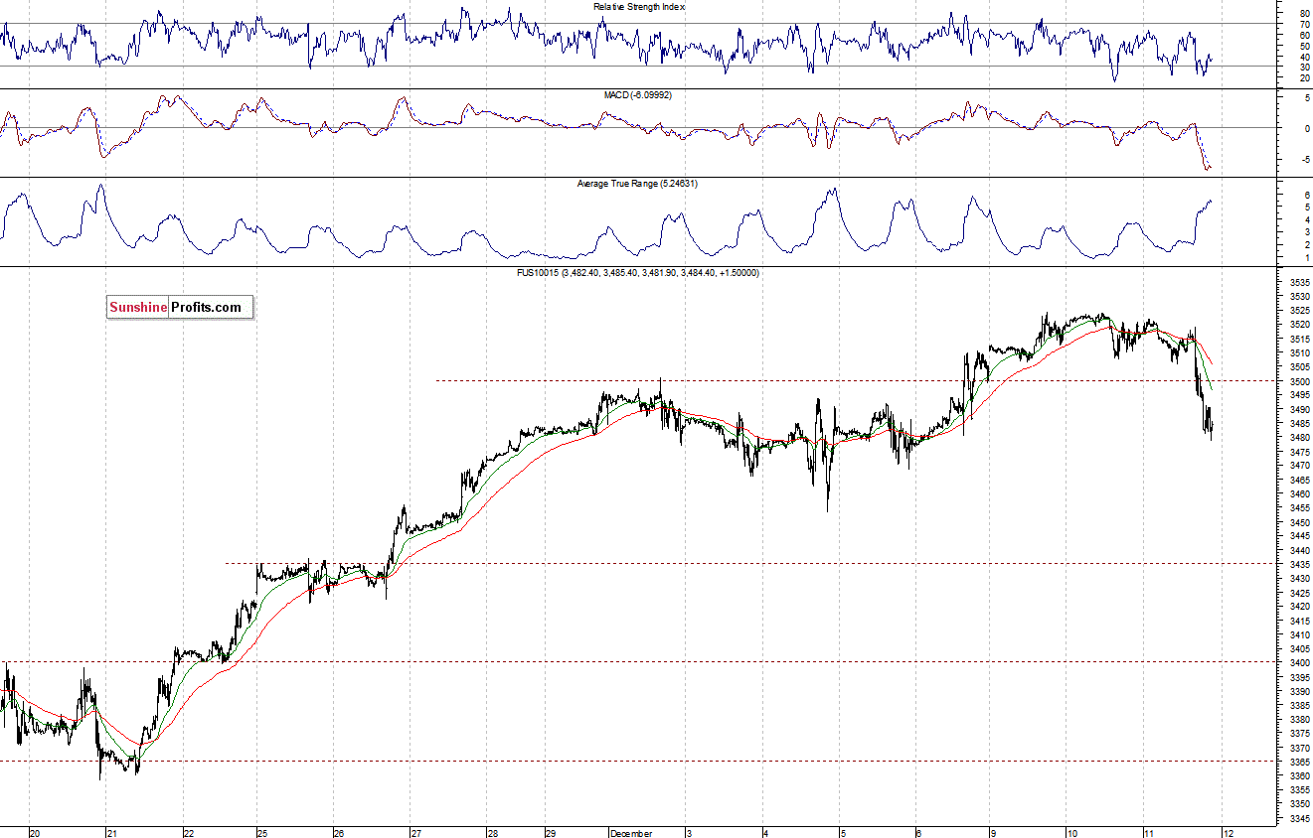The height and width of the screenshot is (838, 1313).
Task: Click the SunshineProfits.com logo
Action: [180, 308]
